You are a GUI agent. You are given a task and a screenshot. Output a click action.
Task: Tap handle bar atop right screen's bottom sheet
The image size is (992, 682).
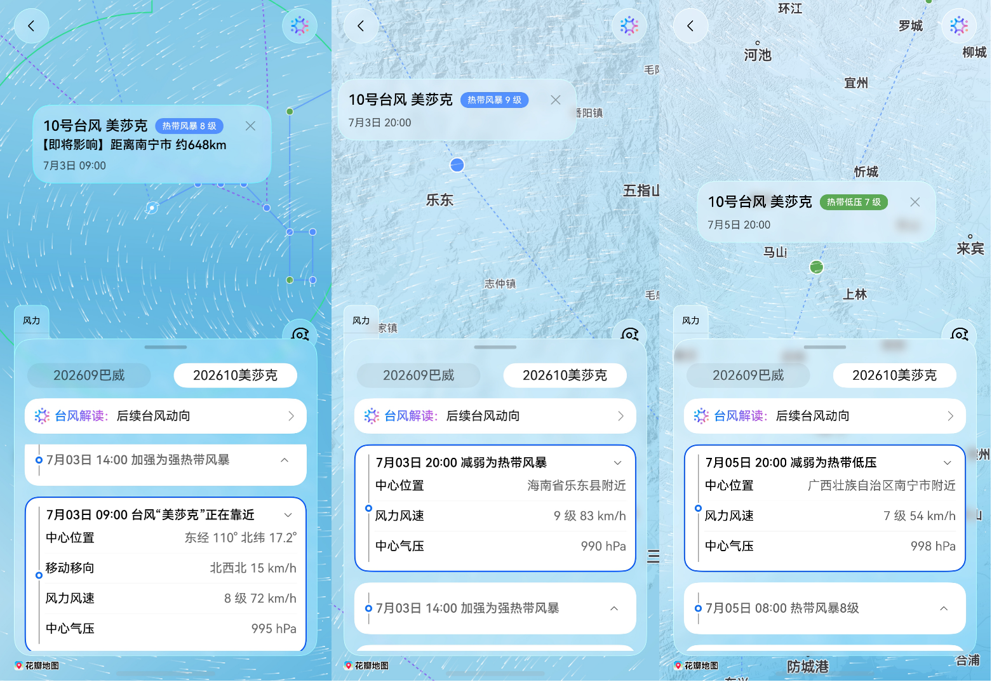pyautogui.click(x=825, y=347)
